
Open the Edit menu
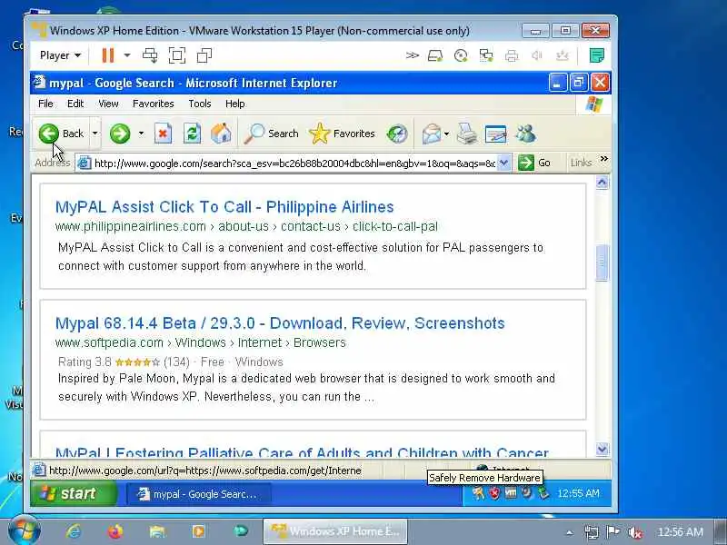pyautogui.click(x=75, y=104)
